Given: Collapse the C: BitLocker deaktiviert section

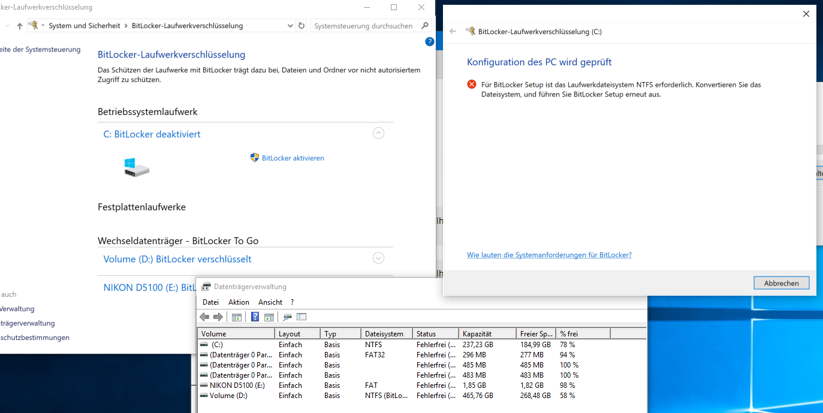Looking at the screenshot, I should tap(378, 133).
